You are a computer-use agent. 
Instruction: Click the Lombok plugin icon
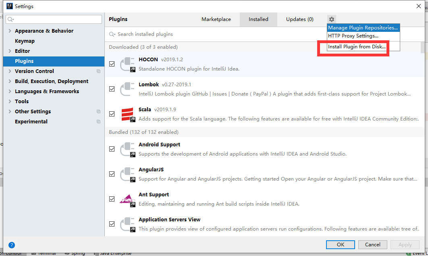pyautogui.click(x=127, y=89)
